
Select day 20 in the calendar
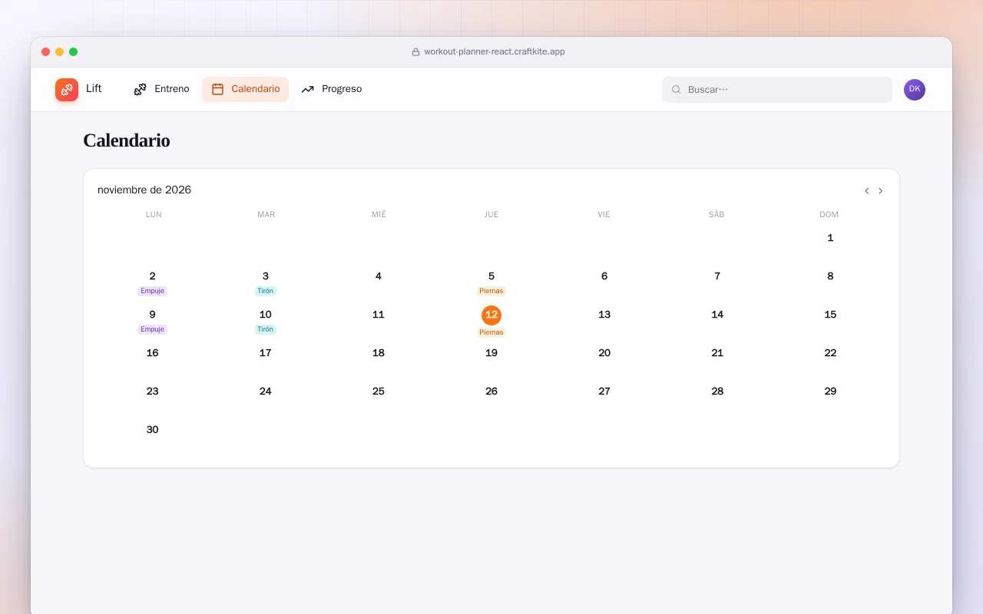coord(604,353)
